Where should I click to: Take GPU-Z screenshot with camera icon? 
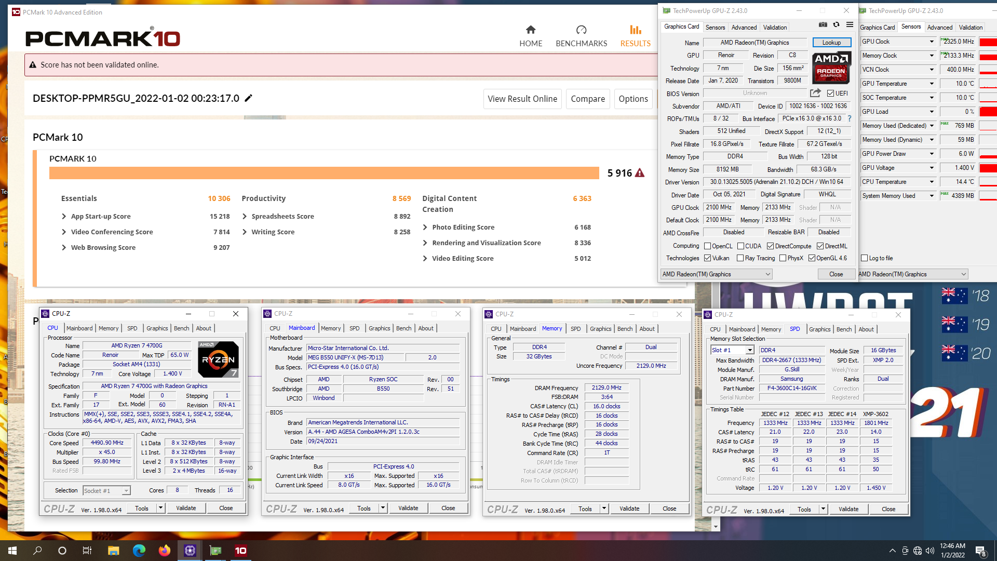click(x=823, y=25)
